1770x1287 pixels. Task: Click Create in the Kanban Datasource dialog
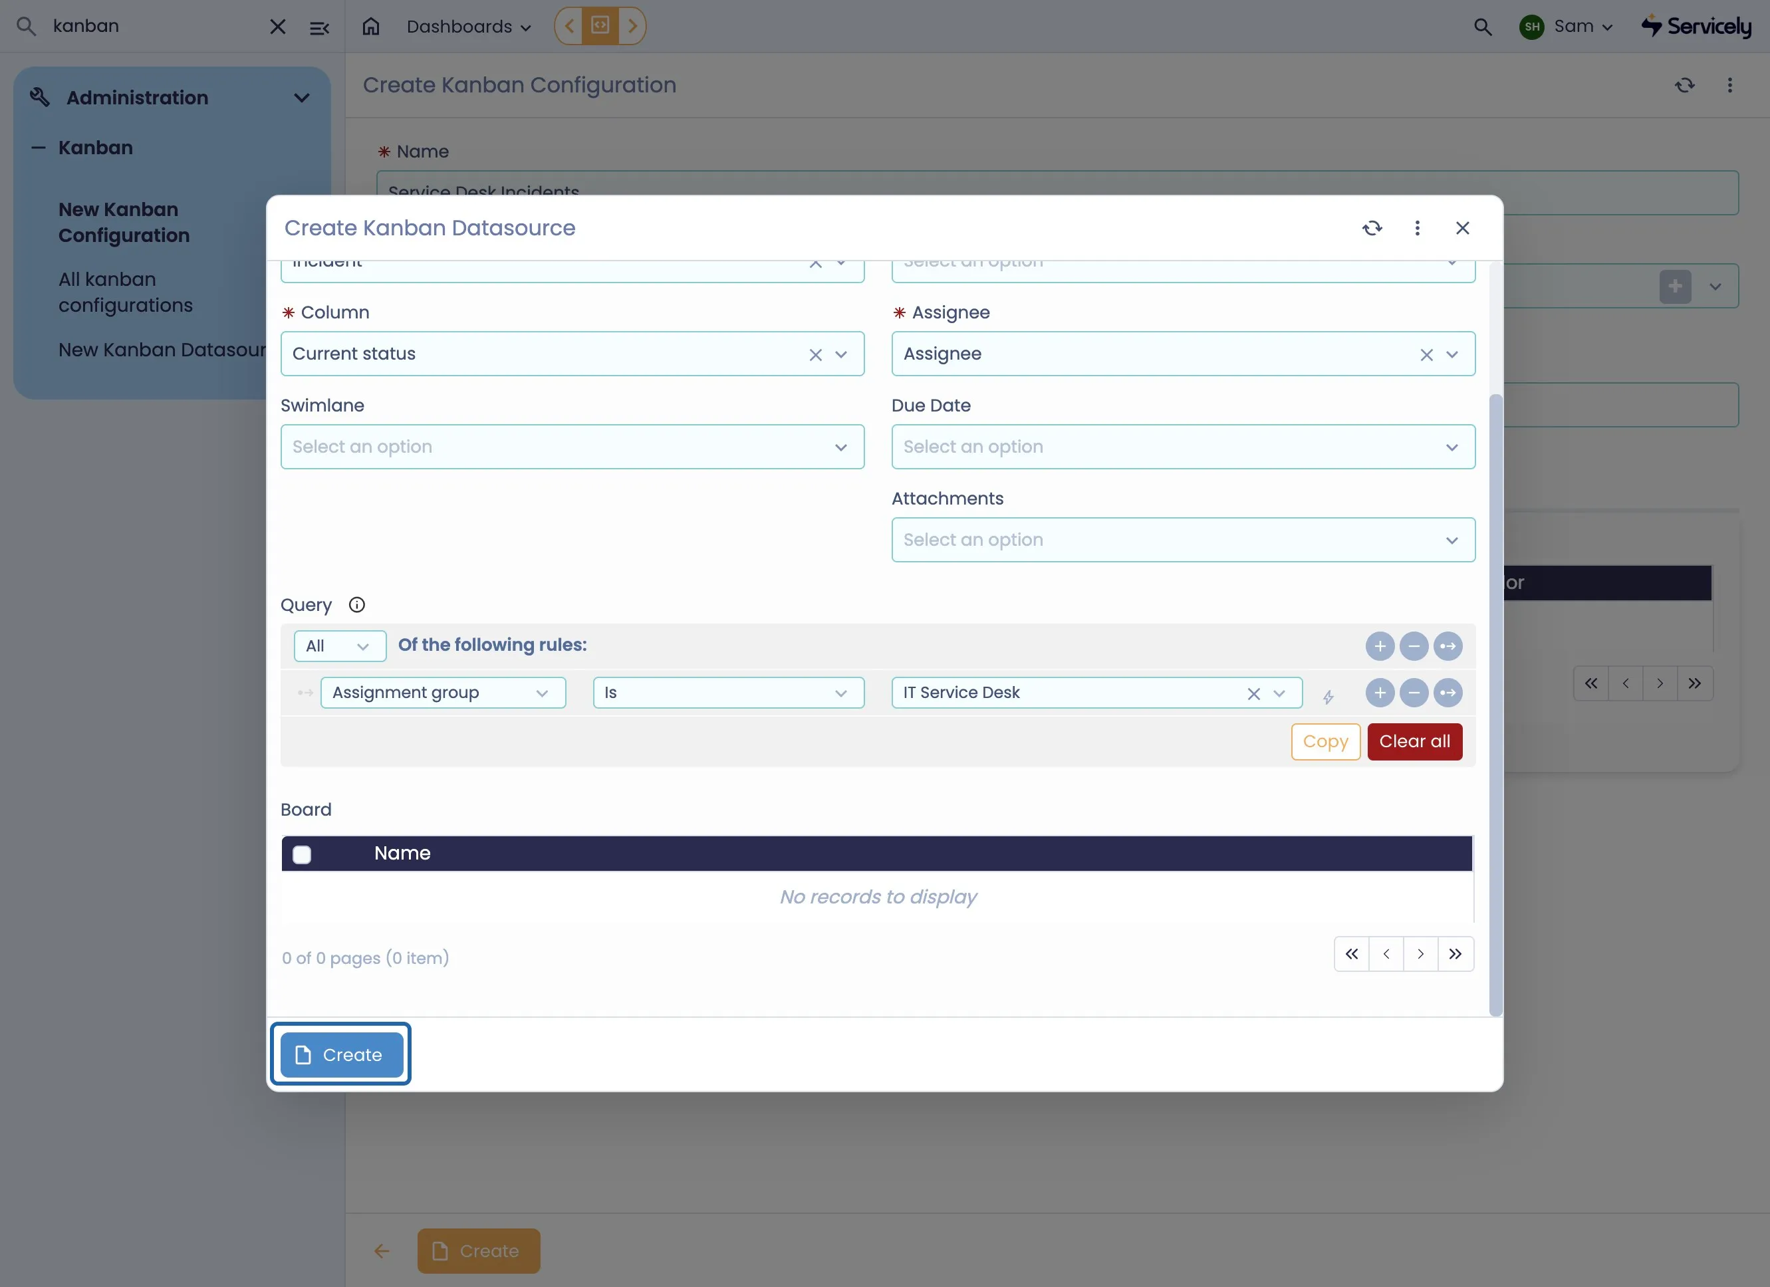tap(341, 1055)
